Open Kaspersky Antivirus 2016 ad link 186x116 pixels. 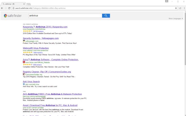[x=45, y=27]
